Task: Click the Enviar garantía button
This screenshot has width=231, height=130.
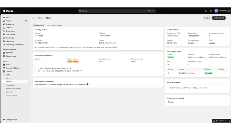Action: 219,18
